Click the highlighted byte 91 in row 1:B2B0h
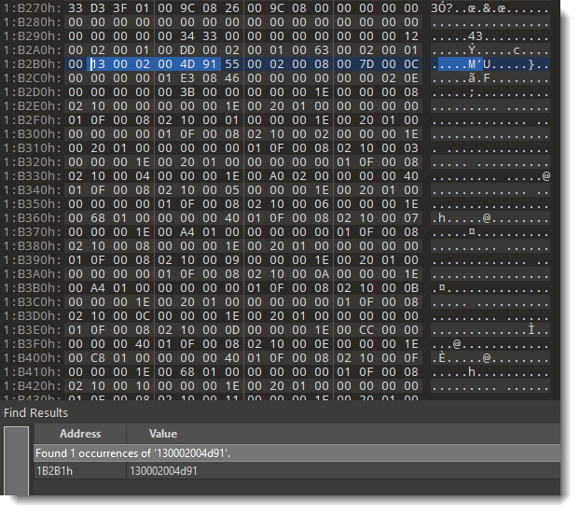The image size is (579, 514). click(x=206, y=63)
